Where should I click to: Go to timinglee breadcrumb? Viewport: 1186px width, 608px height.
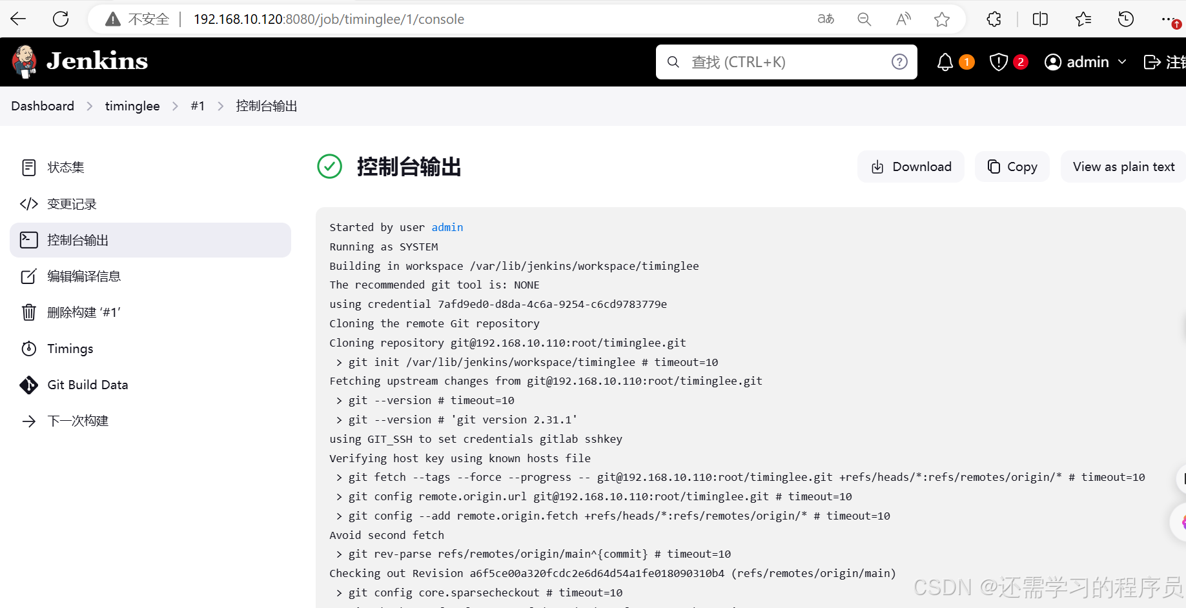pyautogui.click(x=132, y=106)
